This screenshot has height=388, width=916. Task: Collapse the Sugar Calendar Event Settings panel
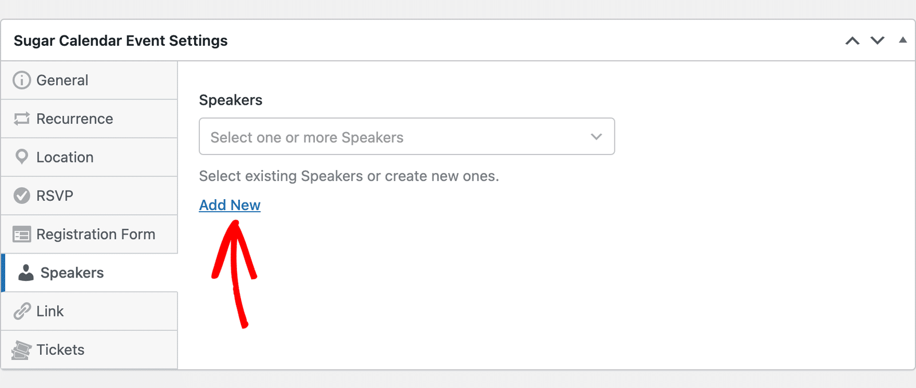(x=903, y=40)
